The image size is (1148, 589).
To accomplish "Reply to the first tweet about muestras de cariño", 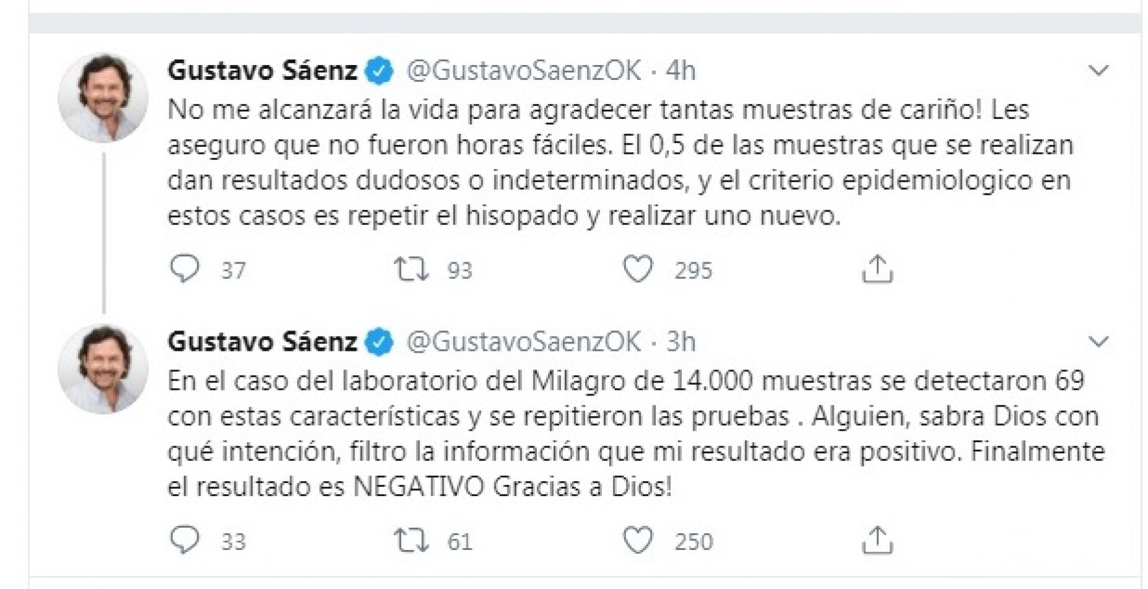I will click(184, 270).
